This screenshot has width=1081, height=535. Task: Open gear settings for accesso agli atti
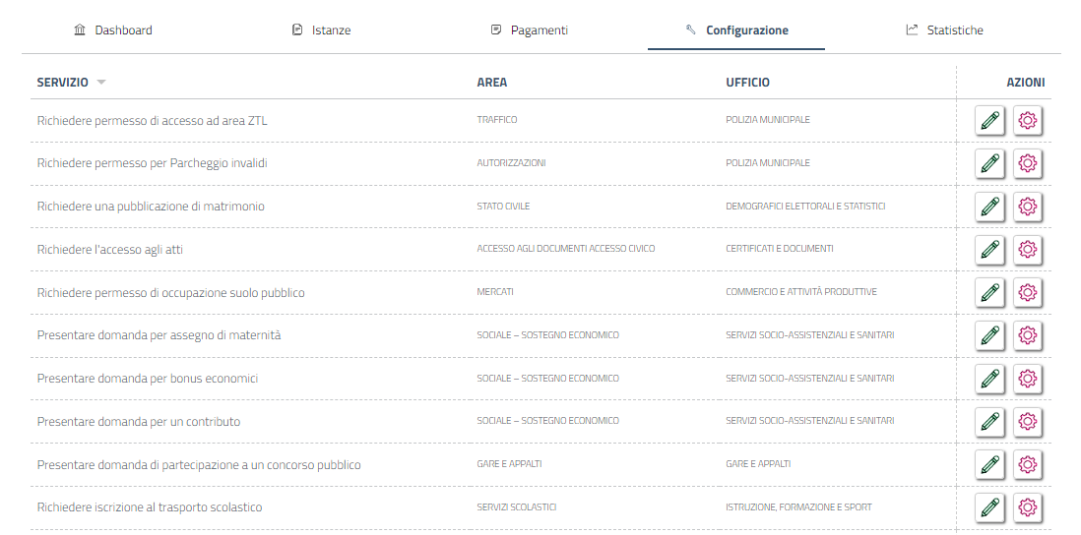(x=1028, y=250)
